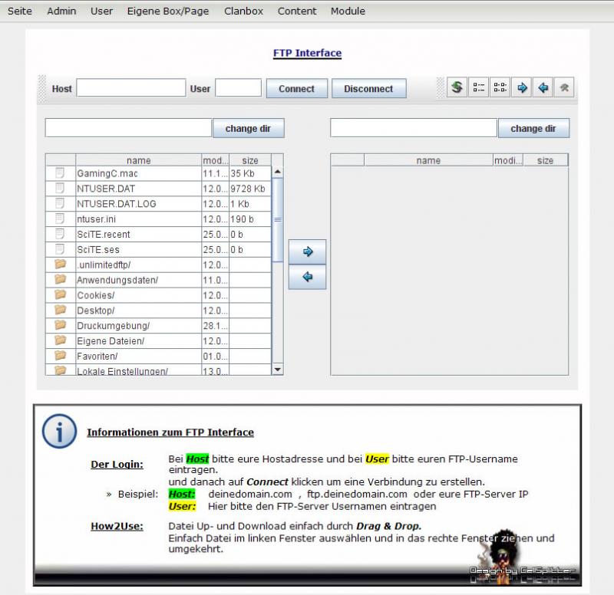Switch to list view using the toolbar icon
Viewport: 614px width, 595px height.
478,87
